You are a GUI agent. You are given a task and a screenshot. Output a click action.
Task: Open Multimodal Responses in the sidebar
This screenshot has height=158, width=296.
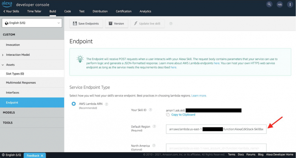(x=32, y=83)
